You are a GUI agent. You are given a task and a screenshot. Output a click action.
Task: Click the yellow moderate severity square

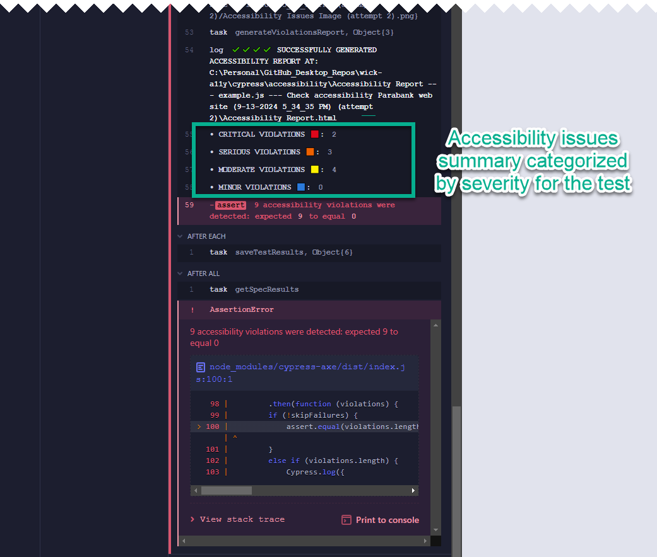click(x=315, y=169)
